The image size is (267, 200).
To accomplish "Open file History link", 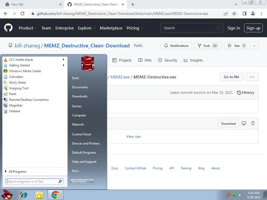I will click(x=246, y=92).
